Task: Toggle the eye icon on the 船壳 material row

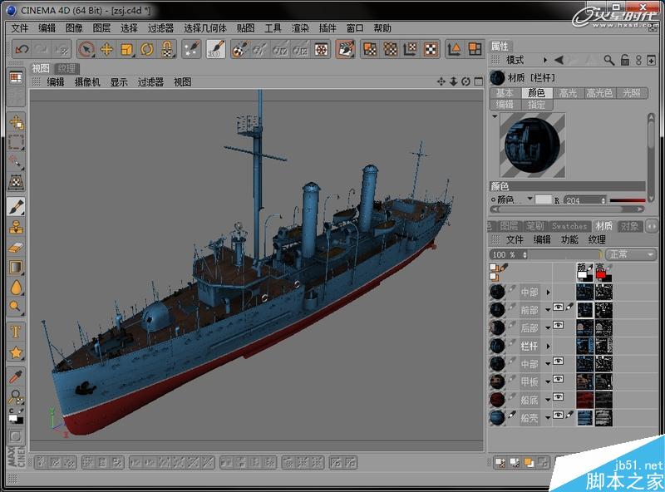Action: [x=559, y=415]
